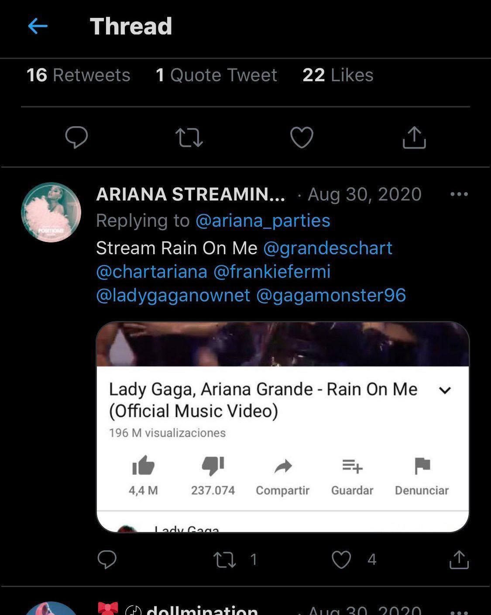Open ARIANA STREAMIN profile picture

point(51,212)
